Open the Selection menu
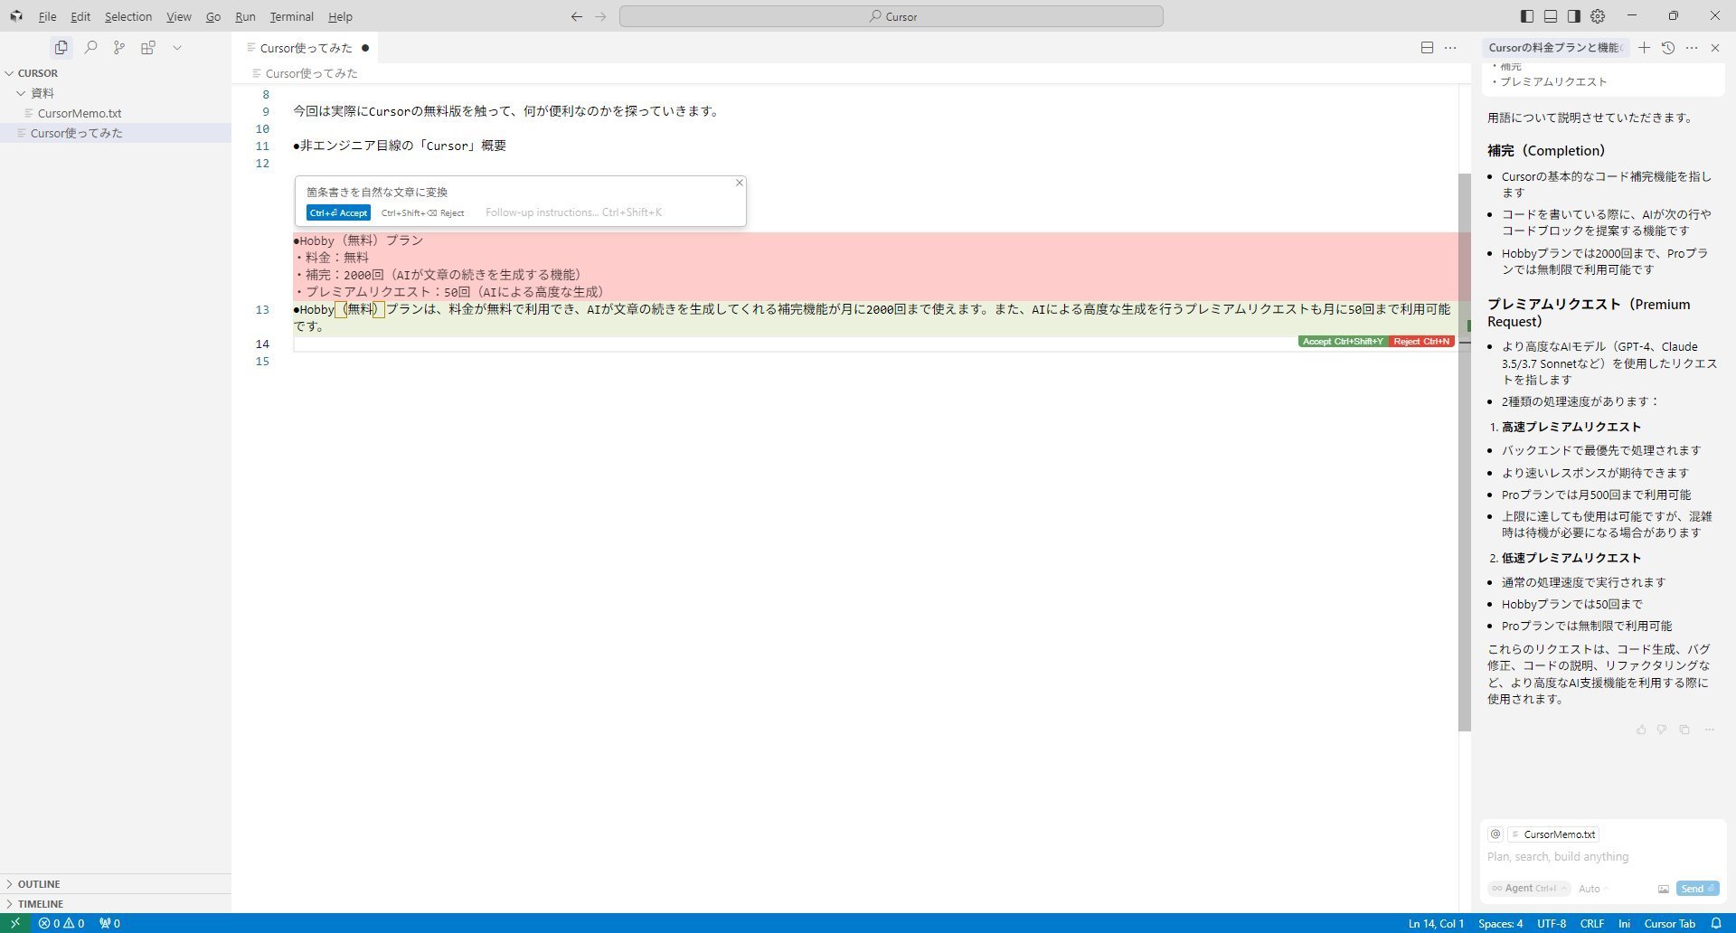The image size is (1736, 933). [128, 16]
